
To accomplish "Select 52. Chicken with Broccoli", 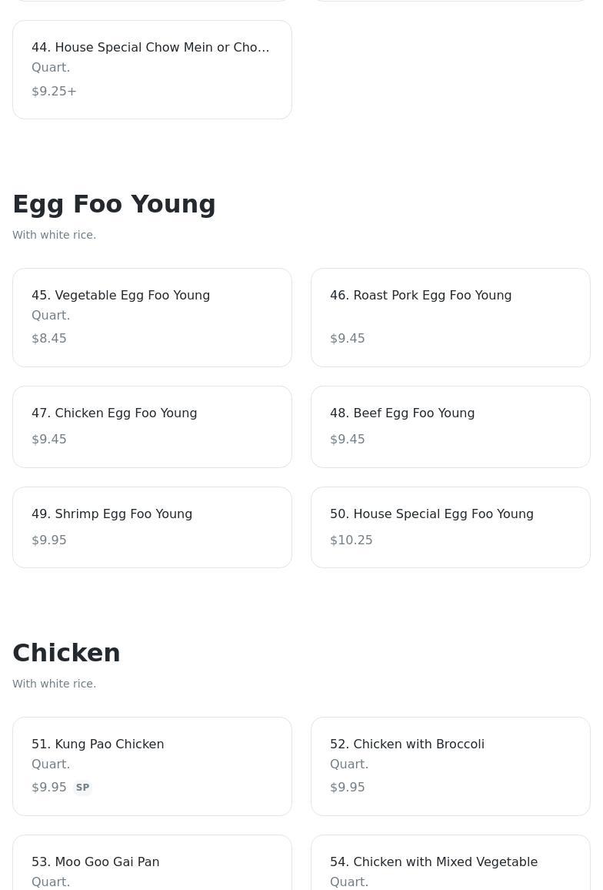I will [x=450, y=766].
